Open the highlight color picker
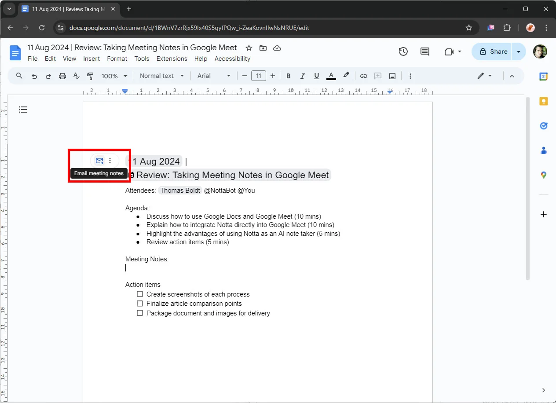 346,76
